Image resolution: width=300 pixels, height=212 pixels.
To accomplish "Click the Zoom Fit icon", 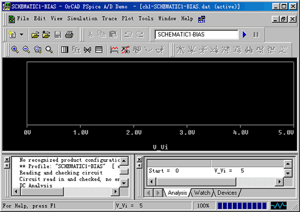I will point(49,50).
